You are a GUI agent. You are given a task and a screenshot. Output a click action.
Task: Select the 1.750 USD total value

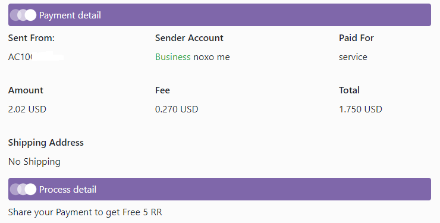[360, 109]
